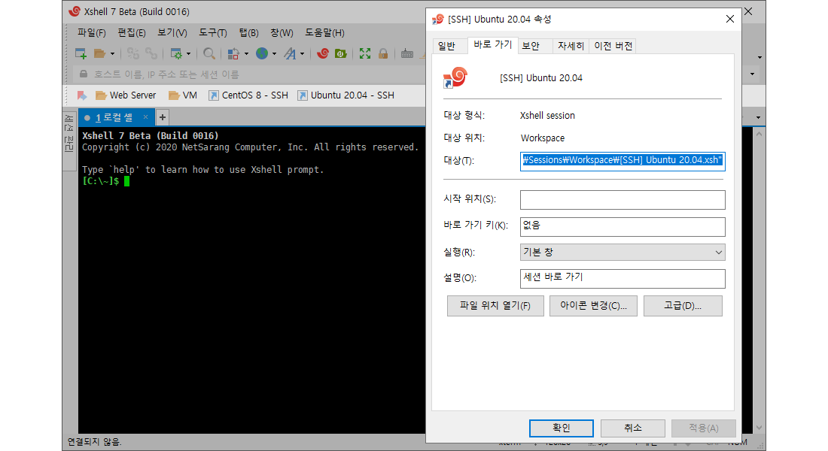Open CentOS 8 - SSH session shortcut
Viewport: 828px width, 451px height.
tap(248, 95)
